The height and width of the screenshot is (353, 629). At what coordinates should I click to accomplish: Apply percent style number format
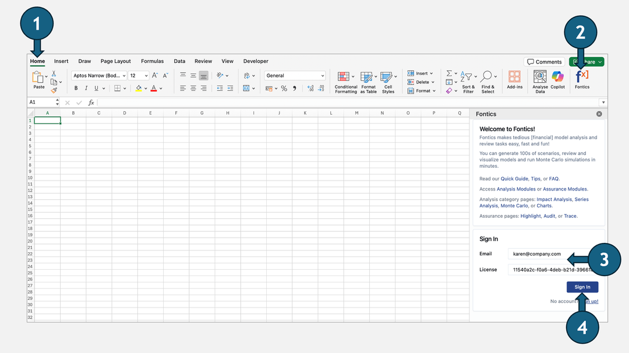(x=284, y=89)
